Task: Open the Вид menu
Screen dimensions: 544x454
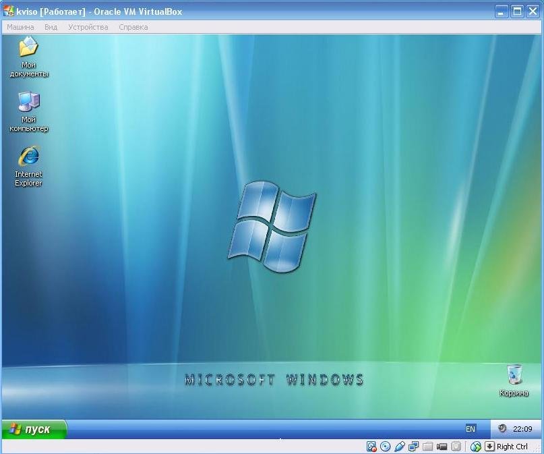Action: [50, 27]
